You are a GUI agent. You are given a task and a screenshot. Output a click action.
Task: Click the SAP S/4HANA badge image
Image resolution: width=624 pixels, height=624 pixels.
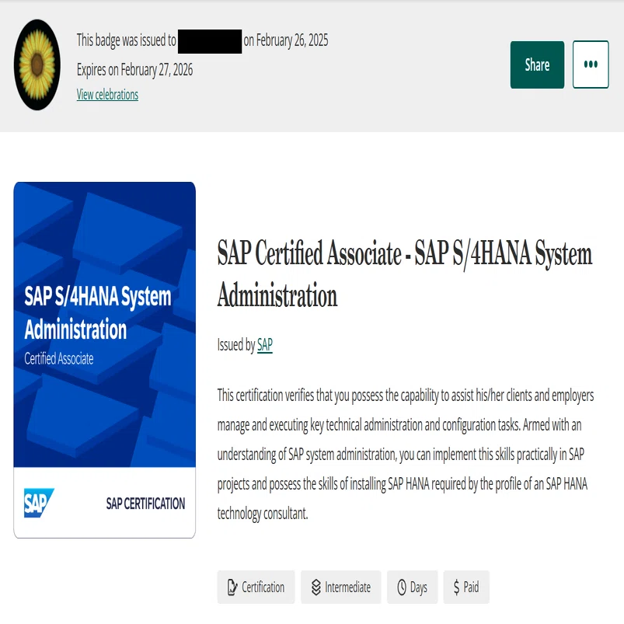tap(105, 360)
